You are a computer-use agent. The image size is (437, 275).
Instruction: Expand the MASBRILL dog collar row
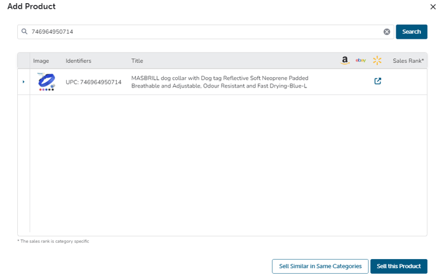24,82
